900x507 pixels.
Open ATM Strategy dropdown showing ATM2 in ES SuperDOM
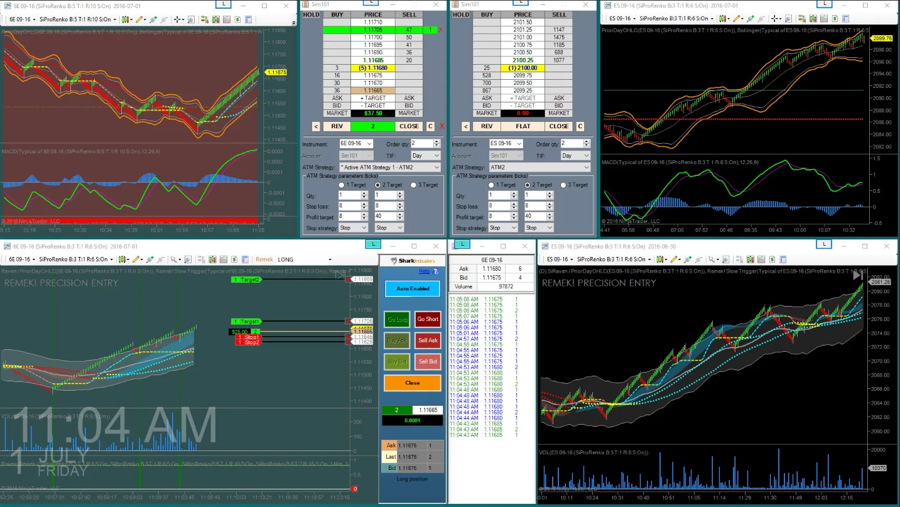click(539, 167)
